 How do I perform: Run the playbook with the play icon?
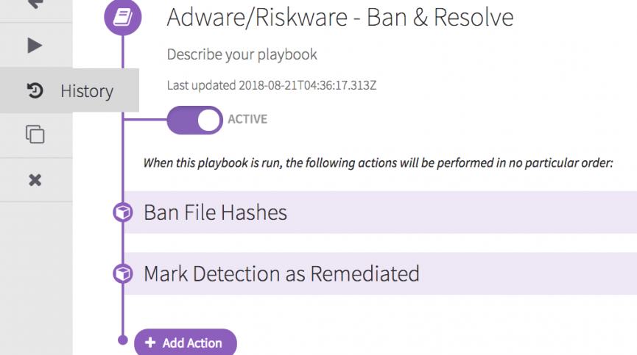coord(35,46)
